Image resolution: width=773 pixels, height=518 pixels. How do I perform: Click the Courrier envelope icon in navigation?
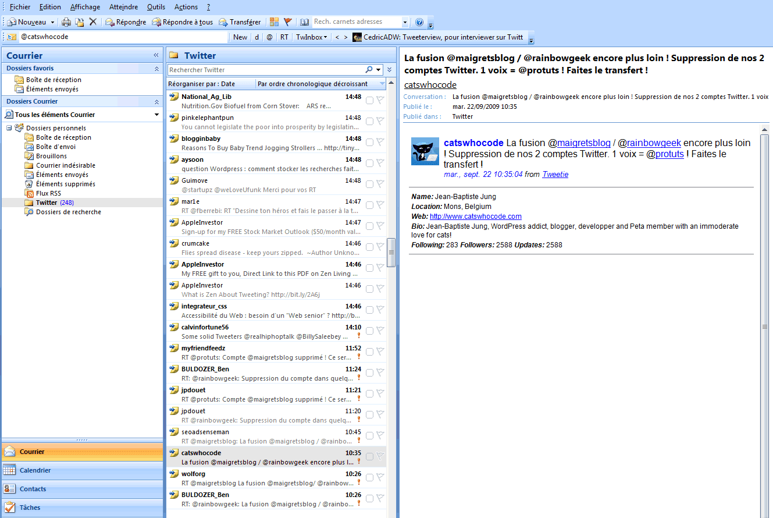[x=9, y=452]
